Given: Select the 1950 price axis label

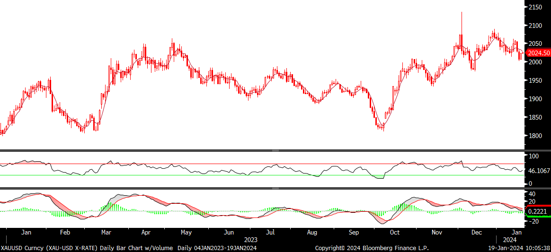Looking at the screenshot, I should click(535, 81).
